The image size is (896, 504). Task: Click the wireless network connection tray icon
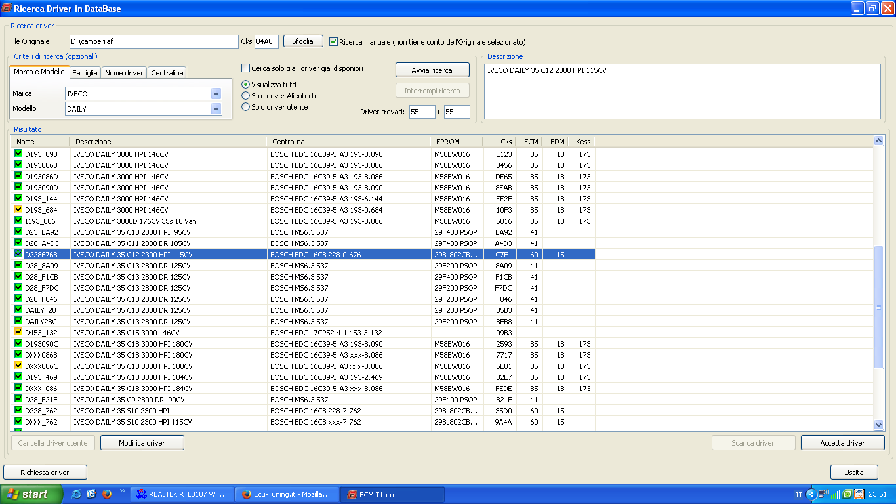823,494
